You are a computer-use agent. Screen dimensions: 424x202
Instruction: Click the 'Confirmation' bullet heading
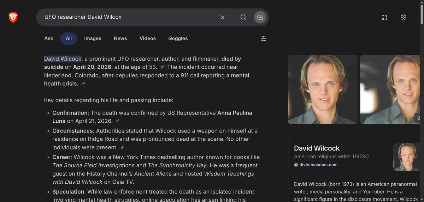[70, 113]
